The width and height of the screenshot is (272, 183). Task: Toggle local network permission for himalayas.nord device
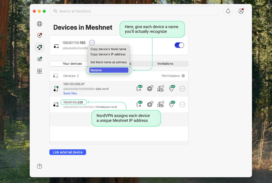click(161, 104)
